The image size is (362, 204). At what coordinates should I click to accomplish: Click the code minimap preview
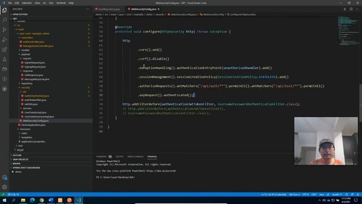coord(348,30)
